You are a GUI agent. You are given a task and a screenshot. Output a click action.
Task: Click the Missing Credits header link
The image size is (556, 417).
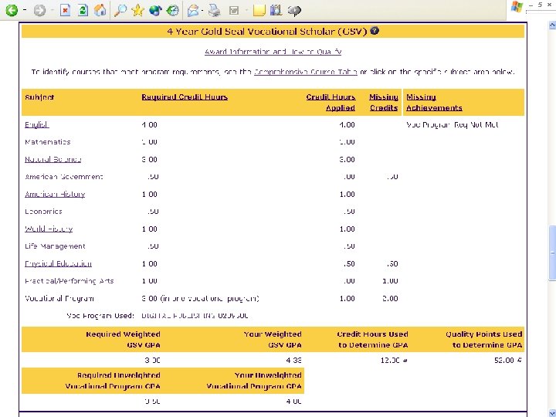(x=383, y=102)
